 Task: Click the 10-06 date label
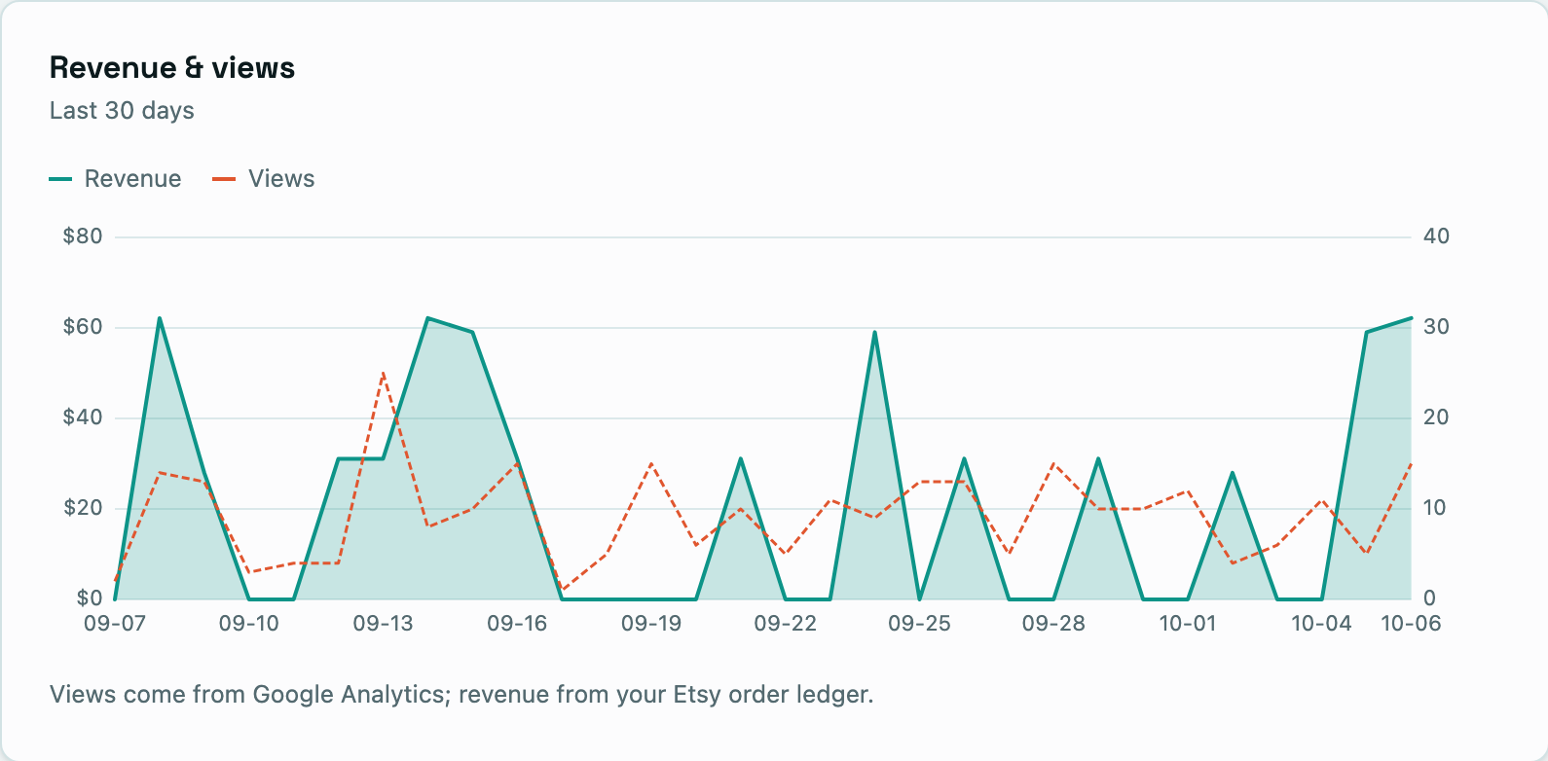[x=1411, y=624]
